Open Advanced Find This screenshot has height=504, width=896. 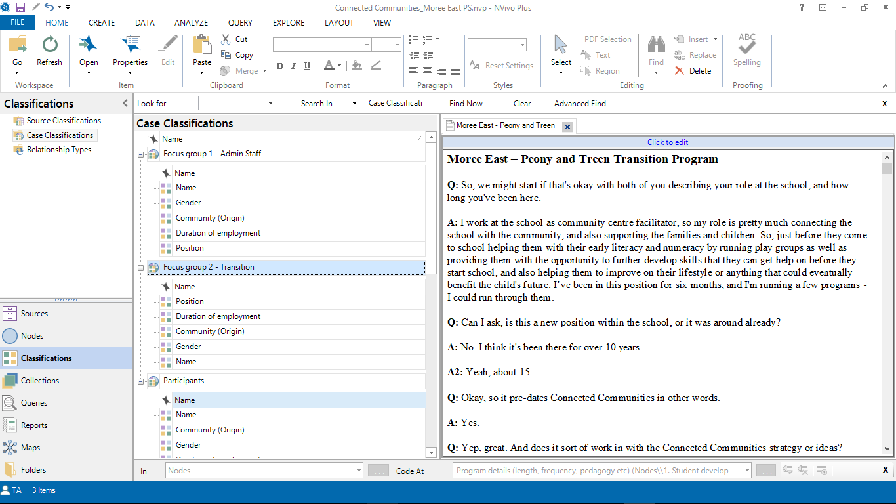[x=580, y=104]
